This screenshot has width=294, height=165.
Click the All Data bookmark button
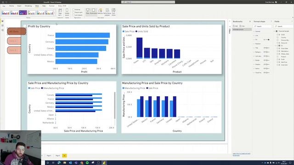(x=17, y=32)
